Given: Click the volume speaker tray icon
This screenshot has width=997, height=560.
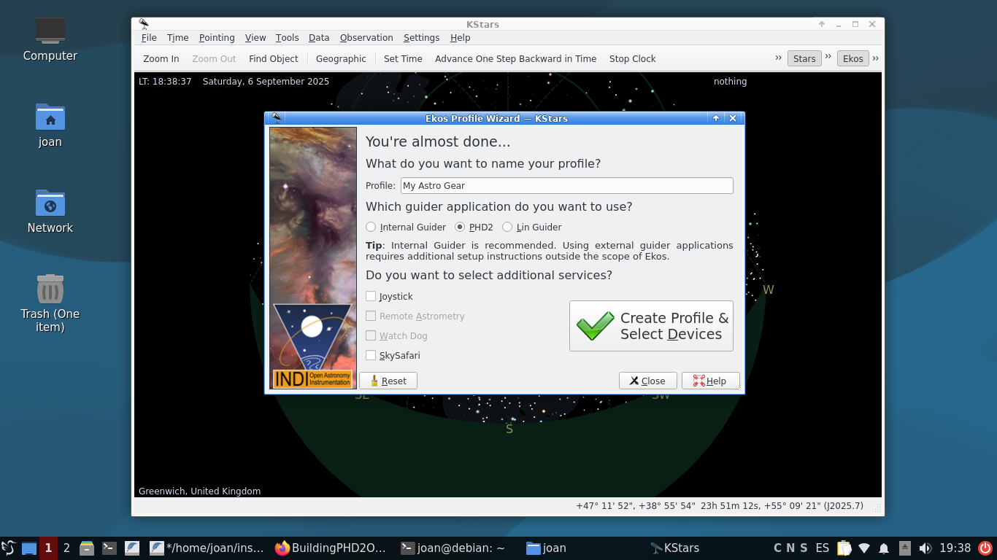Looking at the screenshot, I should click(925, 548).
